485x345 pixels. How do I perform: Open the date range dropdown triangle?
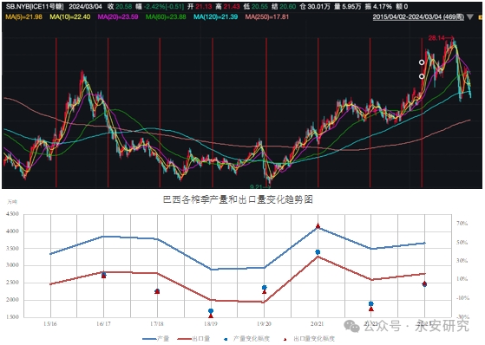point(470,17)
